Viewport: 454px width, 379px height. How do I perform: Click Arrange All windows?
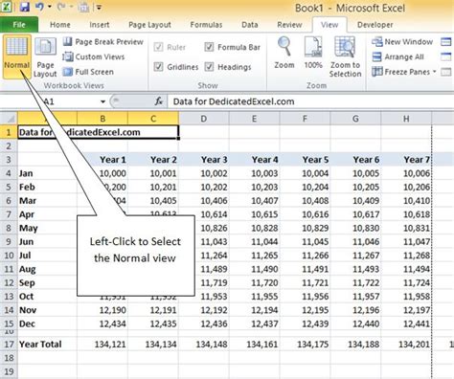(398, 56)
